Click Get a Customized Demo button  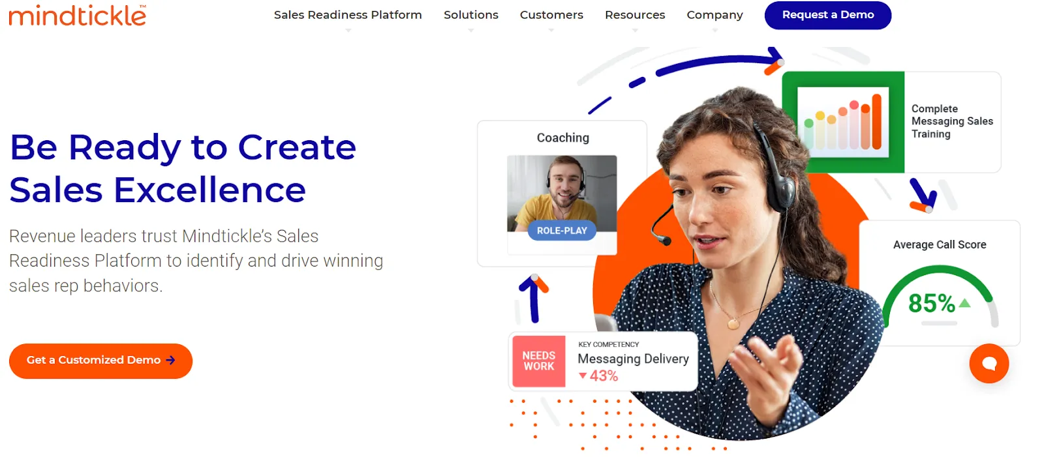100,361
